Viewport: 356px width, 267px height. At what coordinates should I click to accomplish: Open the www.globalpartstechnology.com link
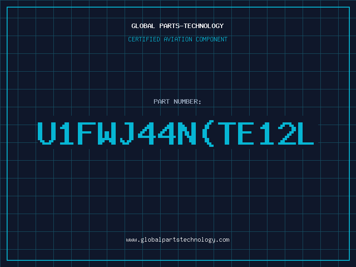pyautogui.click(x=178, y=240)
